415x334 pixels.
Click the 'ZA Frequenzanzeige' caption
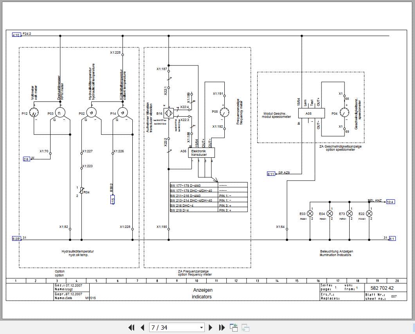point(193,271)
